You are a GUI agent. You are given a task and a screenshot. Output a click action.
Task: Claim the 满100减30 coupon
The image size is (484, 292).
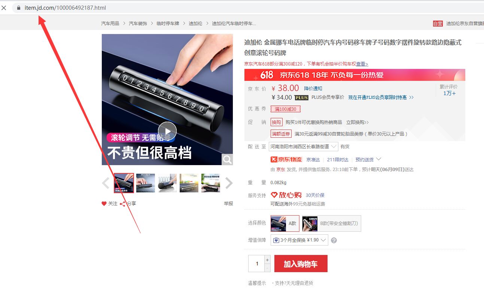[x=286, y=109]
